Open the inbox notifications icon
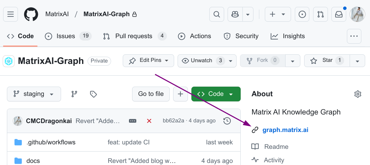Image resolution: width=370 pixels, height=165 pixels. click(339, 14)
